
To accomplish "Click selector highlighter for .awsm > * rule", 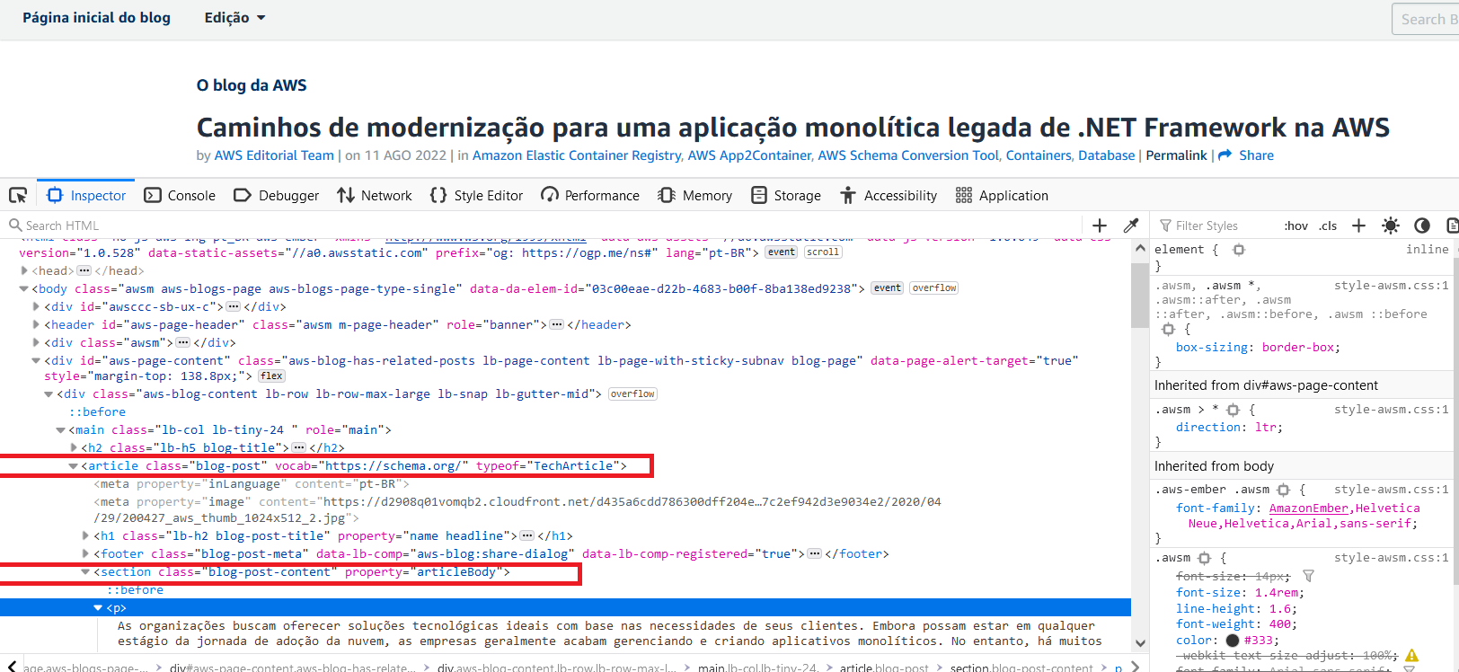I will click(1234, 410).
